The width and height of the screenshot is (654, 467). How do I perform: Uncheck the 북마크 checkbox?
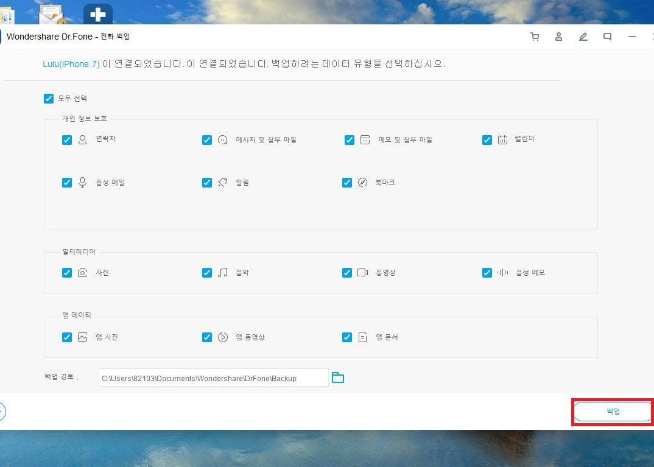click(347, 182)
